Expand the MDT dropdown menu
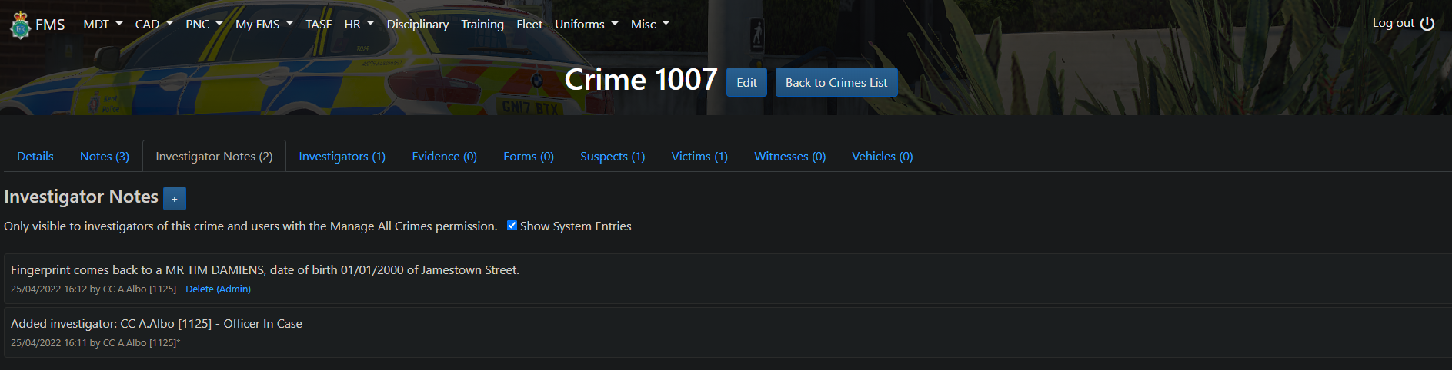The image size is (1452, 370). point(102,25)
